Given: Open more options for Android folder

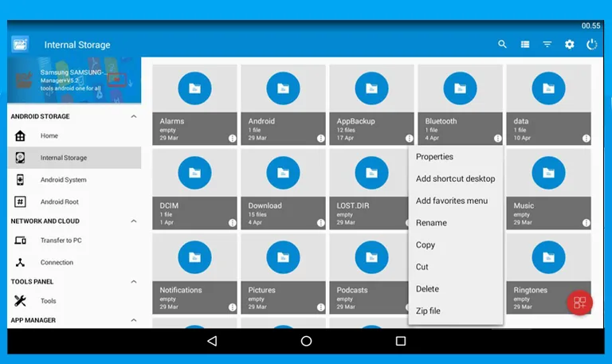Looking at the screenshot, I should [x=321, y=138].
